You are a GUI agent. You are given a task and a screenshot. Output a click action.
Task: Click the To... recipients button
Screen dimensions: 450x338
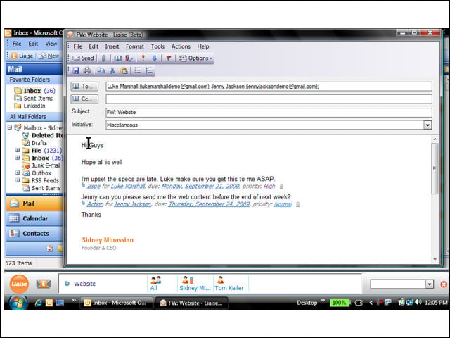(84, 86)
